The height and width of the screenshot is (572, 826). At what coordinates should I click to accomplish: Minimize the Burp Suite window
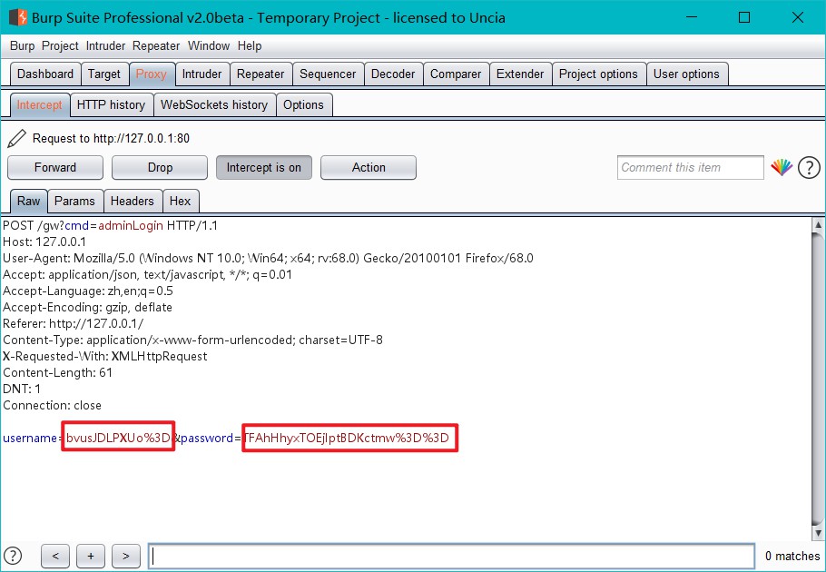point(691,17)
